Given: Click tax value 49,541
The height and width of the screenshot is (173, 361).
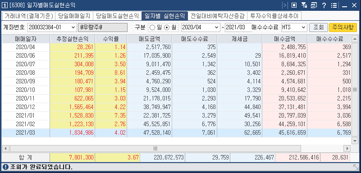Looking at the screenshot, I should pyautogui.click(x=252, y=116).
